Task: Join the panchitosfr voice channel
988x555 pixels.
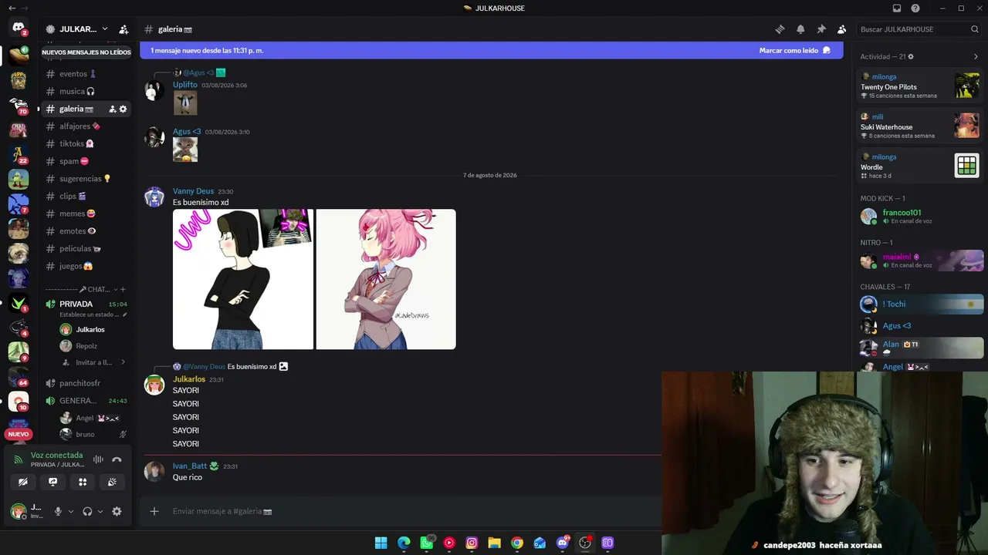Action: click(85, 383)
